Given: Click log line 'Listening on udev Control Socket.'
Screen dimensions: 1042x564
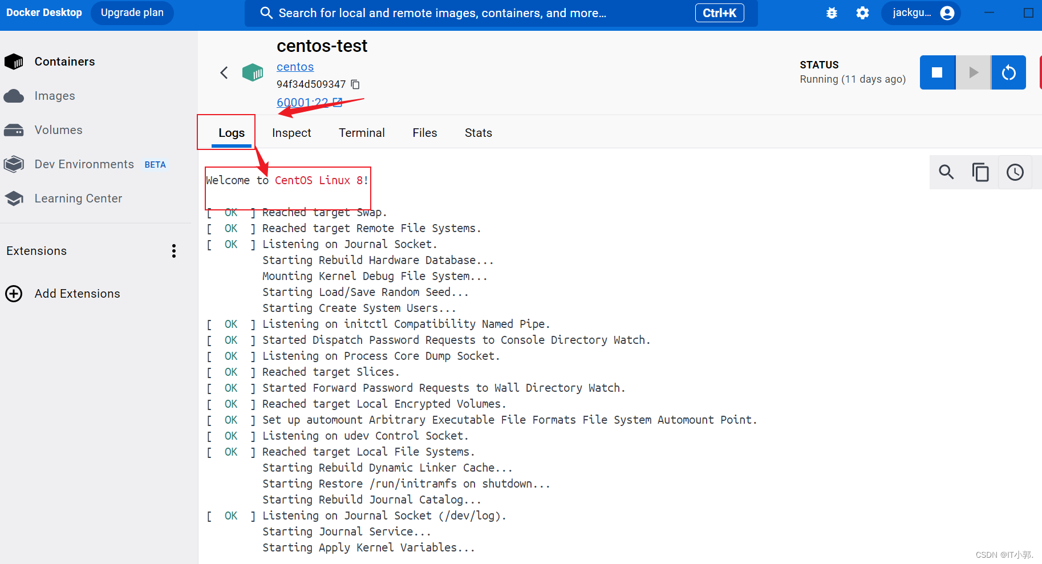Looking at the screenshot, I should pos(365,436).
